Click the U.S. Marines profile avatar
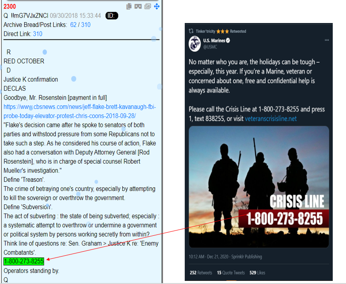Image resolution: width=346 pixels, height=284 pixels. click(194, 44)
